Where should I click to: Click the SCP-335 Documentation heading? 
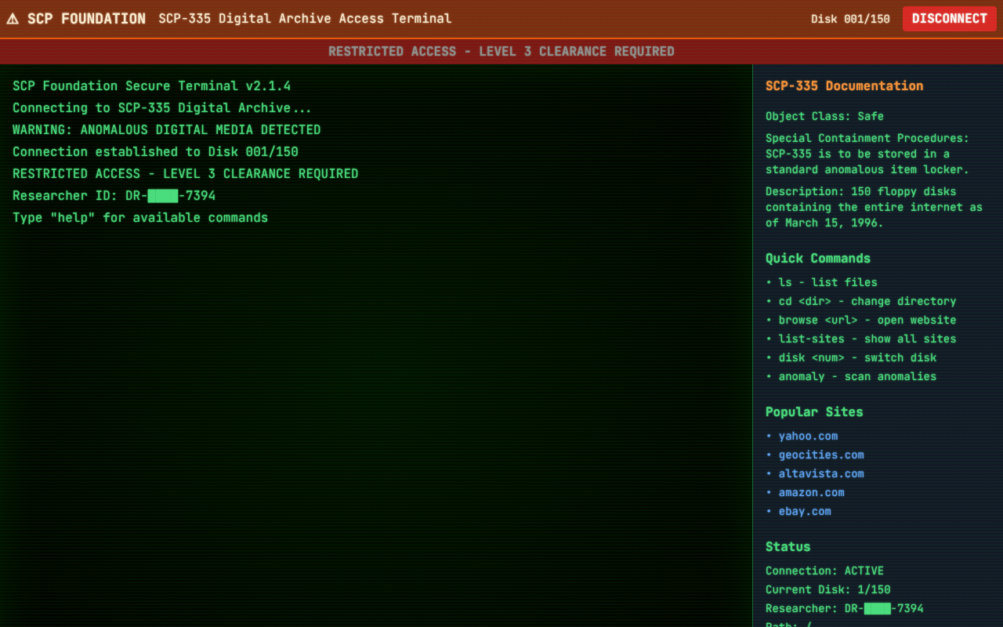click(x=844, y=86)
